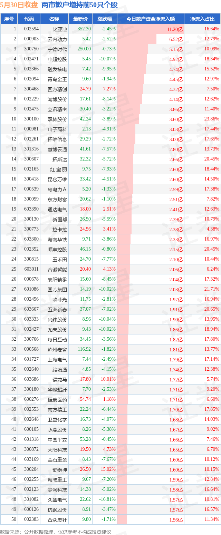Click 通达电气 price 18.00
This screenshot has height=535, width=221.
click(85, 209)
